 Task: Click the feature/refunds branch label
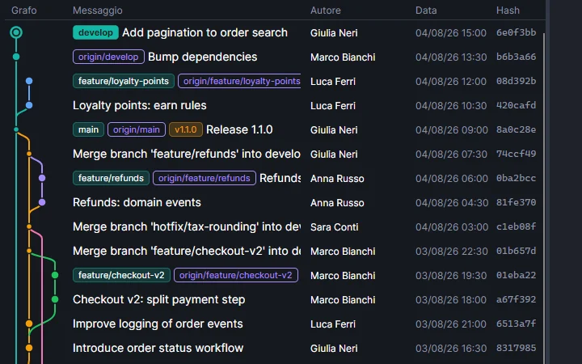click(111, 178)
